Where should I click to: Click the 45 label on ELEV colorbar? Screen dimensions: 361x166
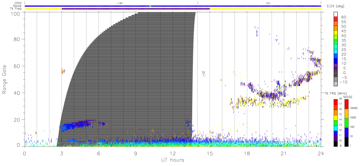[344, 31]
